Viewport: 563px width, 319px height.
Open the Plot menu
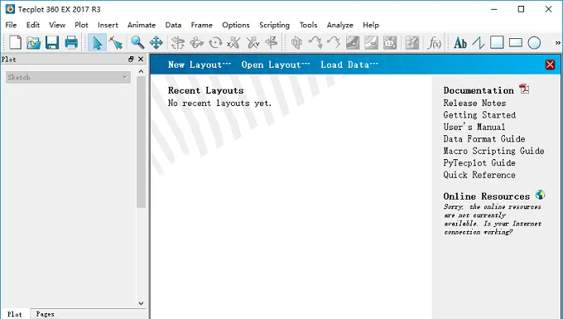(81, 25)
